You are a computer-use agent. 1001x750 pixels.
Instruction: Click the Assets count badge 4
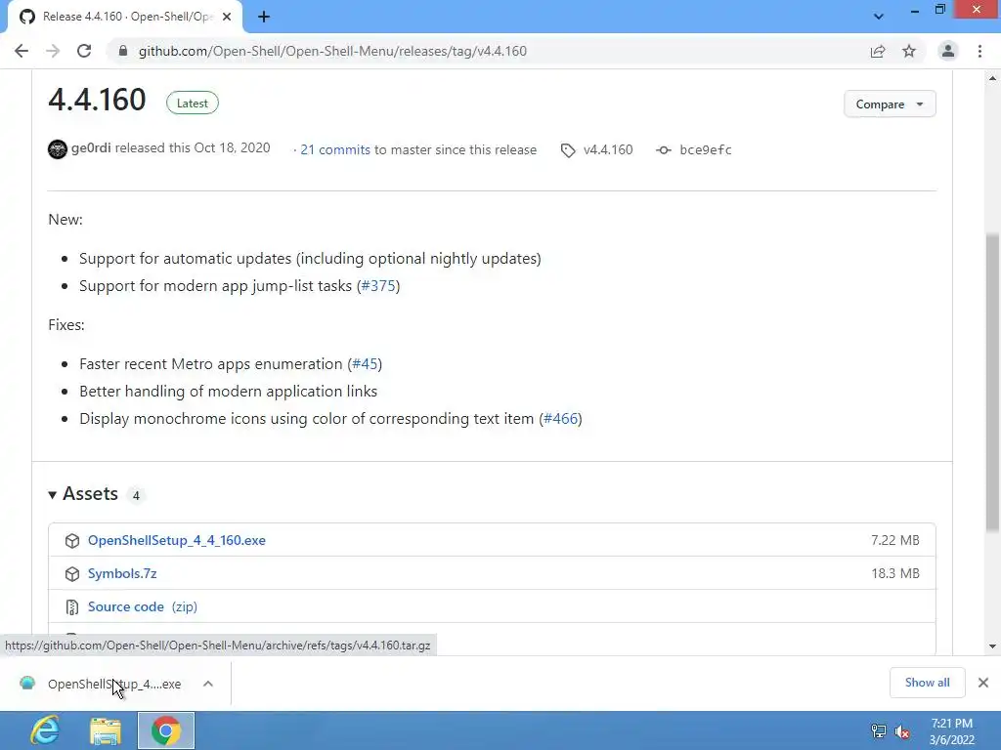(136, 495)
